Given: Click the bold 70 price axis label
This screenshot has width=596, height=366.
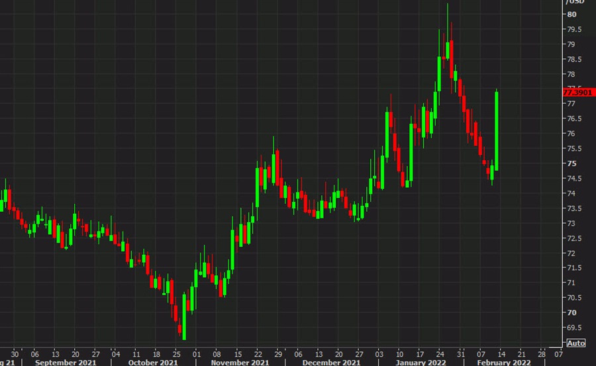Looking at the screenshot, I should tap(571, 313).
